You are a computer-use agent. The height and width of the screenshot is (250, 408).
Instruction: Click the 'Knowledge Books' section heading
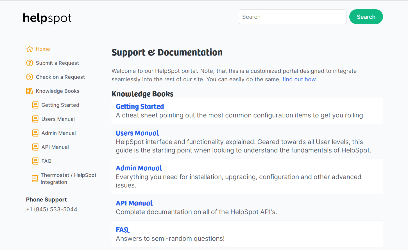[142, 94]
